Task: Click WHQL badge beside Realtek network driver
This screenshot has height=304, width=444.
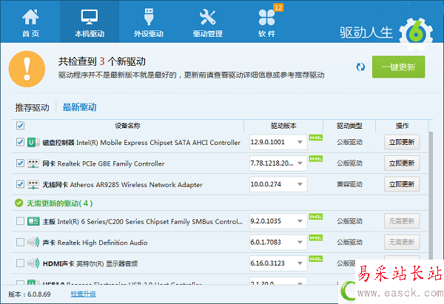Action: [315, 159]
